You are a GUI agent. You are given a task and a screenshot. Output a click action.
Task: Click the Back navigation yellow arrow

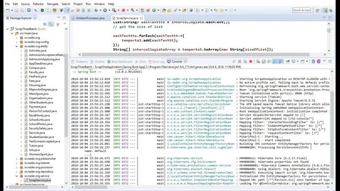222,10
